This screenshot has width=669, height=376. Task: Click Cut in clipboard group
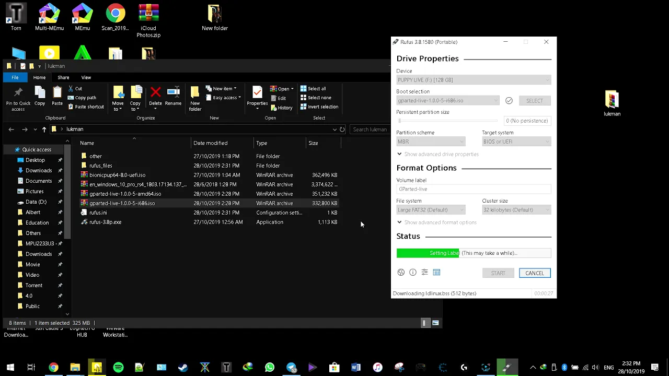point(75,89)
